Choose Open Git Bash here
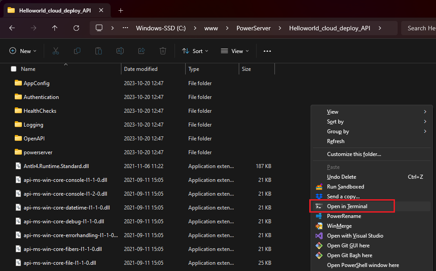 point(349,255)
